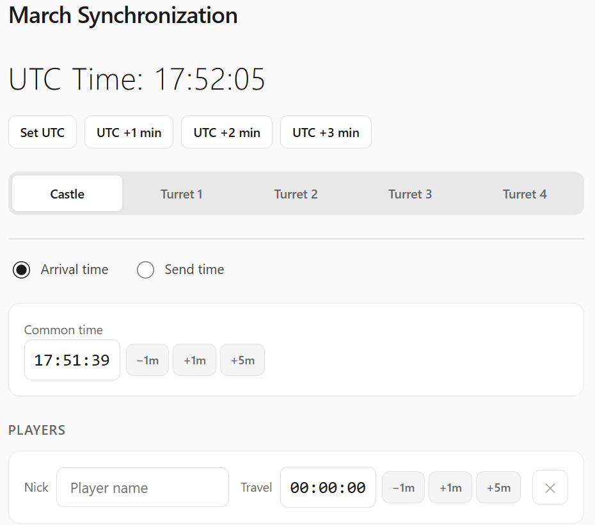Switch to the Turret 4 tab
The width and height of the screenshot is (595, 525).
(525, 193)
